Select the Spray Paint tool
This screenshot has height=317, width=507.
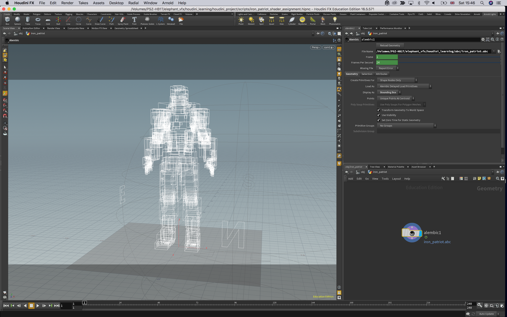pos(123,21)
